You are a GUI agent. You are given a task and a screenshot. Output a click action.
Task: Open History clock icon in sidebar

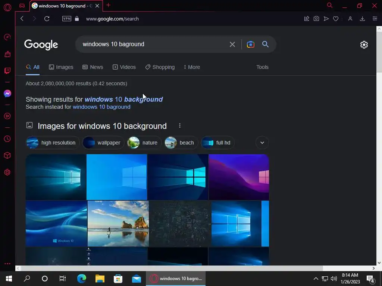(x=7, y=139)
